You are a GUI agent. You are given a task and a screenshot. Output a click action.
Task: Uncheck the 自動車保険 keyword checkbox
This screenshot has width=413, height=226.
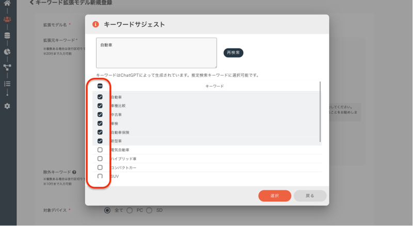coord(100,132)
